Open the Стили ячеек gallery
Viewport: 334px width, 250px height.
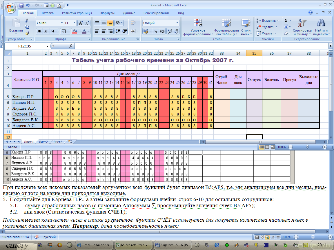pos(246,27)
